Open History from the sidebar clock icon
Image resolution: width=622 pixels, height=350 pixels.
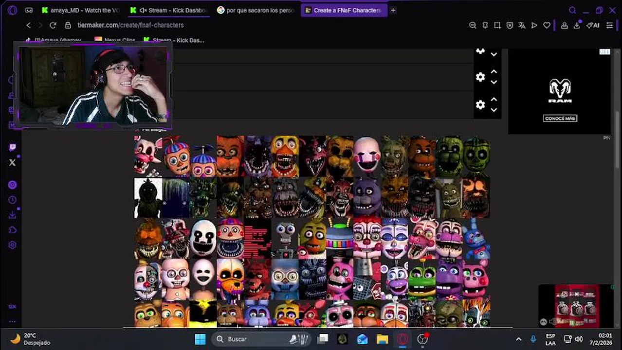12,200
